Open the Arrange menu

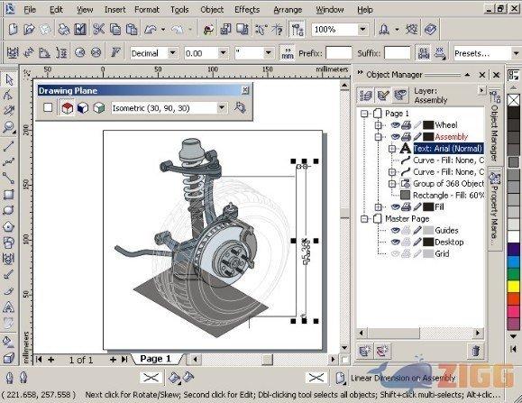pos(288,10)
